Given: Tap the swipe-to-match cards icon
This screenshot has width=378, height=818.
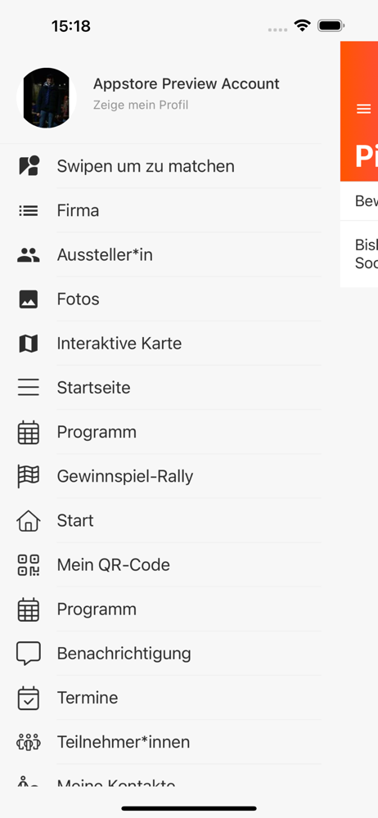Looking at the screenshot, I should 29,166.
